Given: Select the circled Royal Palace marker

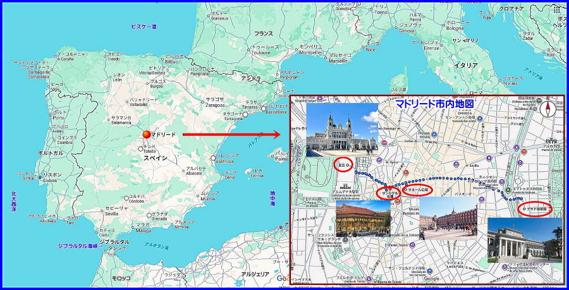Looking at the screenshot, I should coord(343,165).
